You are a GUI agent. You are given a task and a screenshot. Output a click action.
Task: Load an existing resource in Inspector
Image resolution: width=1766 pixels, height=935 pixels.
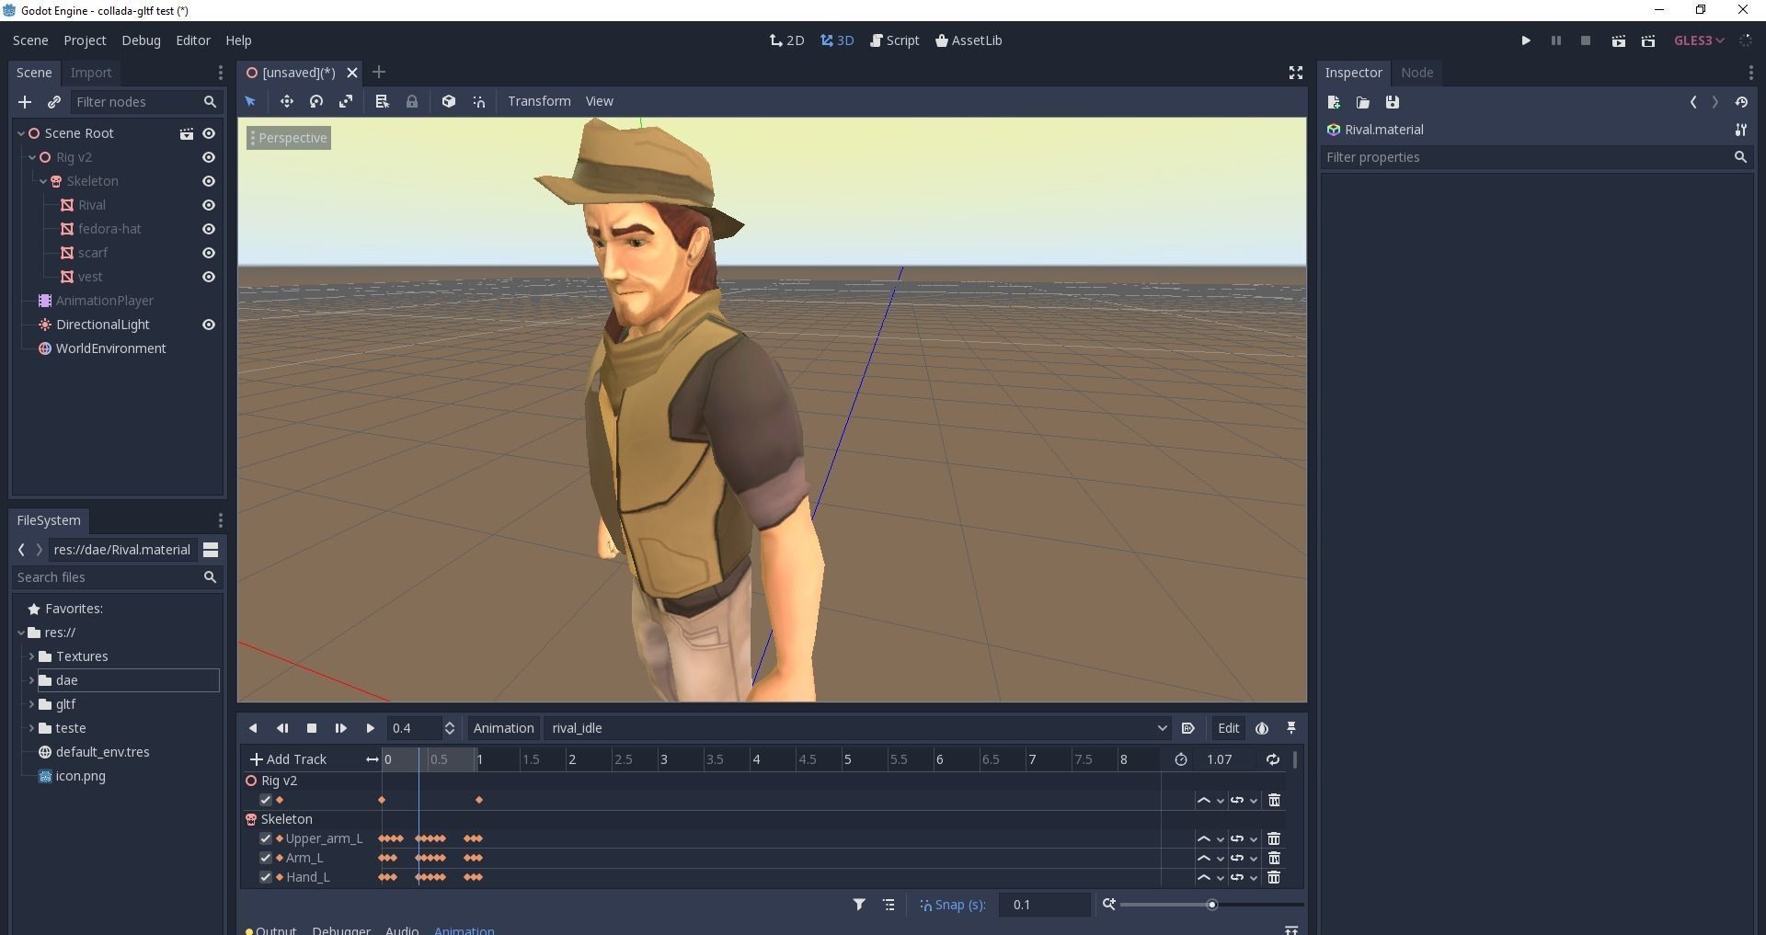[1363, 102]
